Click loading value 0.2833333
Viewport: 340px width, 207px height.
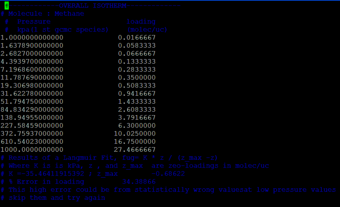tap(137, 70)
